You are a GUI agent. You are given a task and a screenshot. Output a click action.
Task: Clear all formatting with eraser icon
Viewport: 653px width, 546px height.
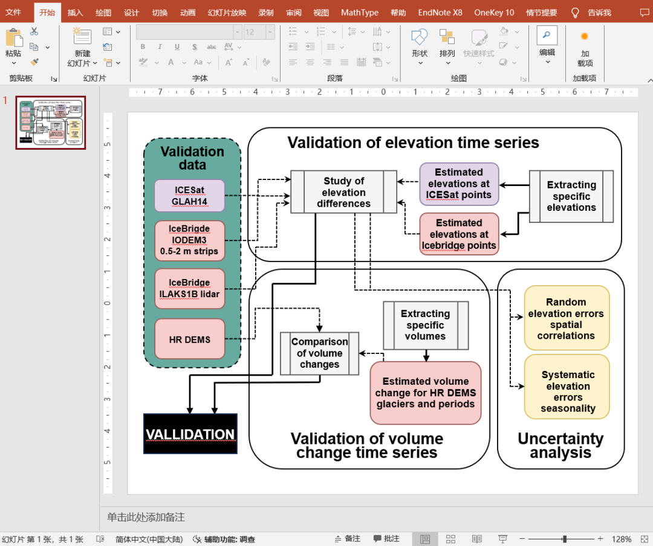[267, 62]
